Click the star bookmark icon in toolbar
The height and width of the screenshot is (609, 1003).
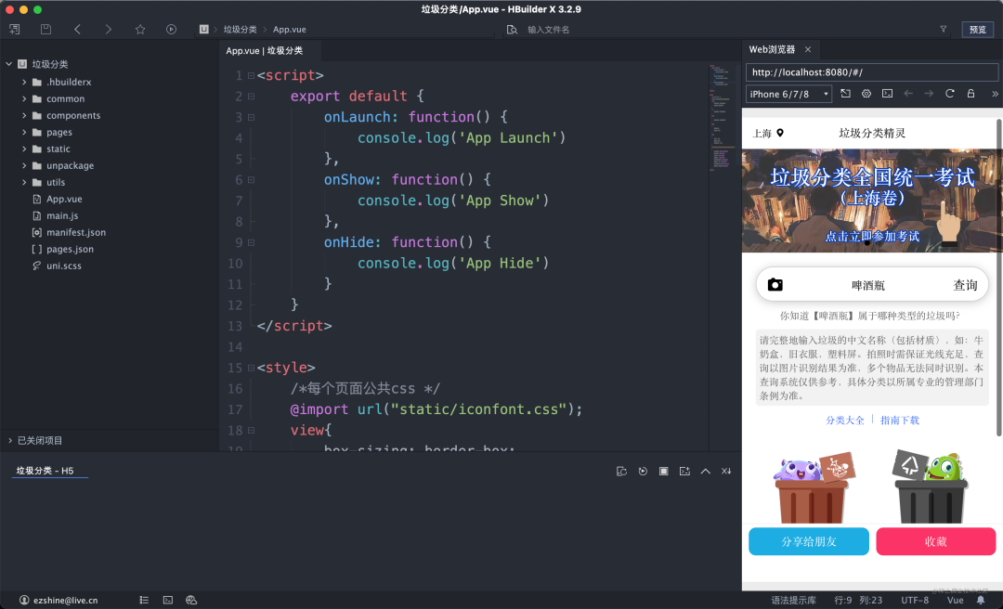click(x=140, y=30)
